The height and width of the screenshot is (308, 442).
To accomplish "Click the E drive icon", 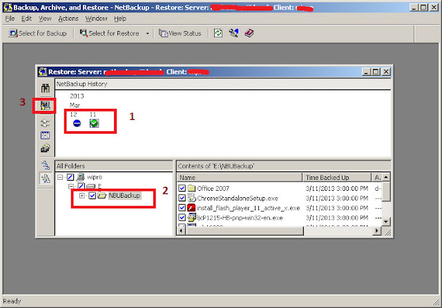I will click(91, 187).
